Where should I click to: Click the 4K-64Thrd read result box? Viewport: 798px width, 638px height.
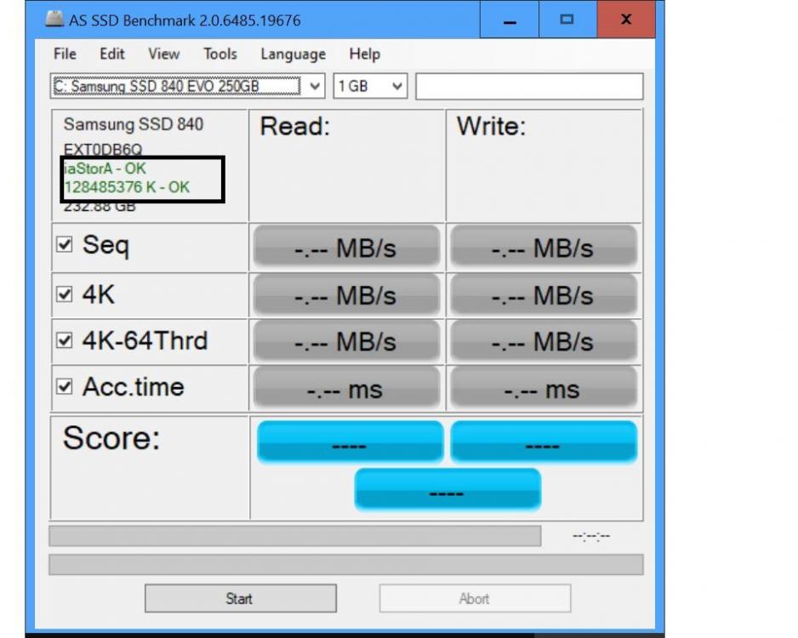click(346, 340)
